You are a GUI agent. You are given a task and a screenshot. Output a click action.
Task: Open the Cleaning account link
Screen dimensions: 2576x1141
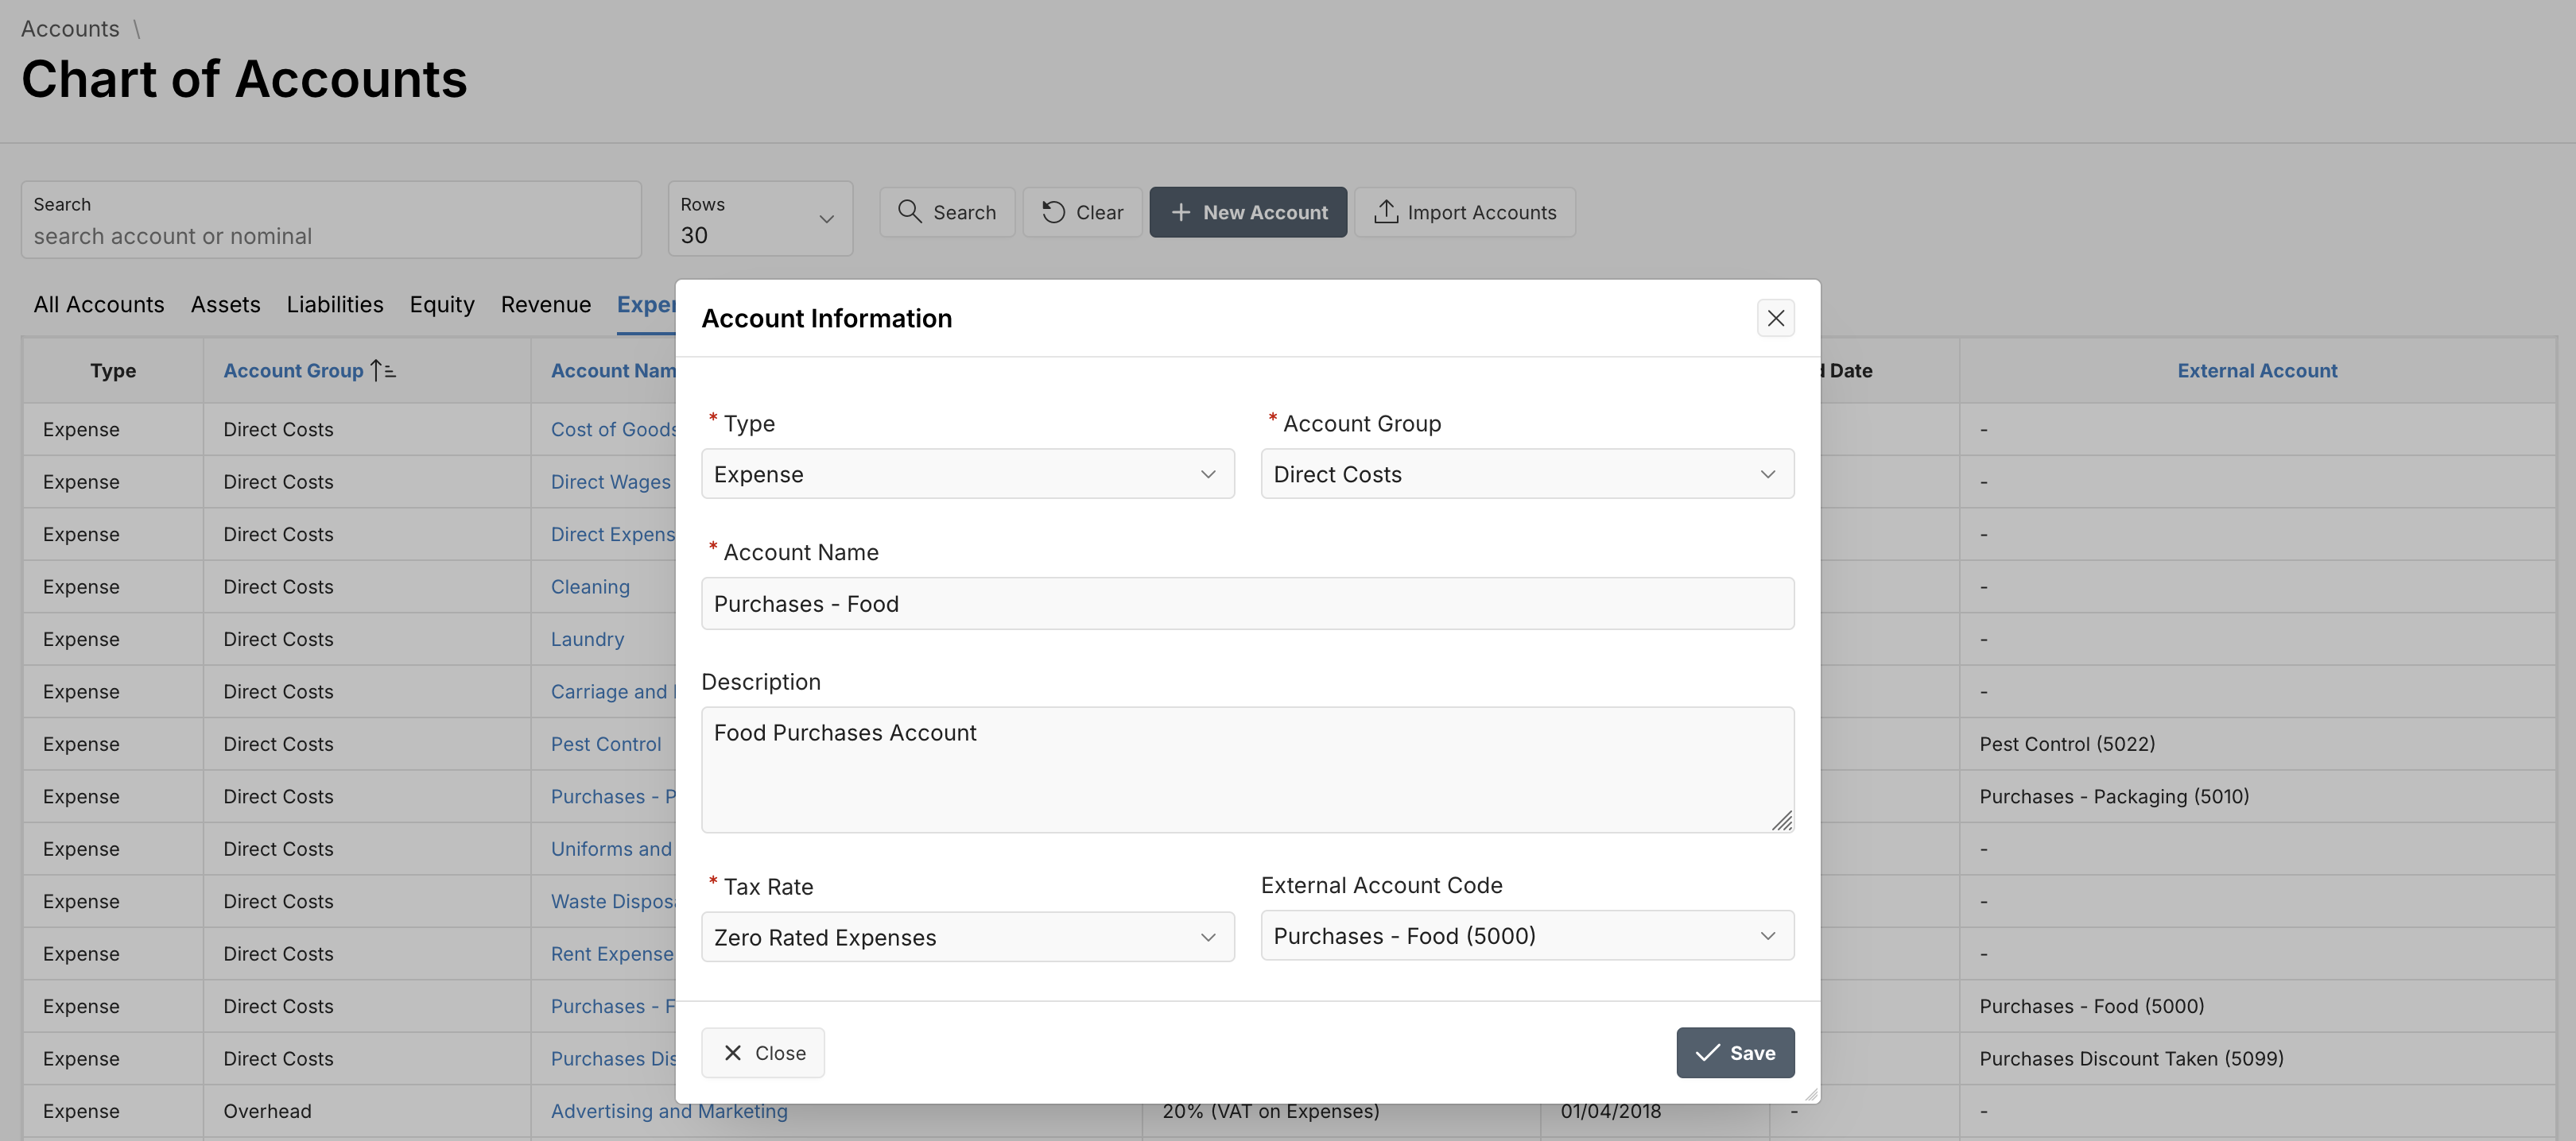coord(590,586)
